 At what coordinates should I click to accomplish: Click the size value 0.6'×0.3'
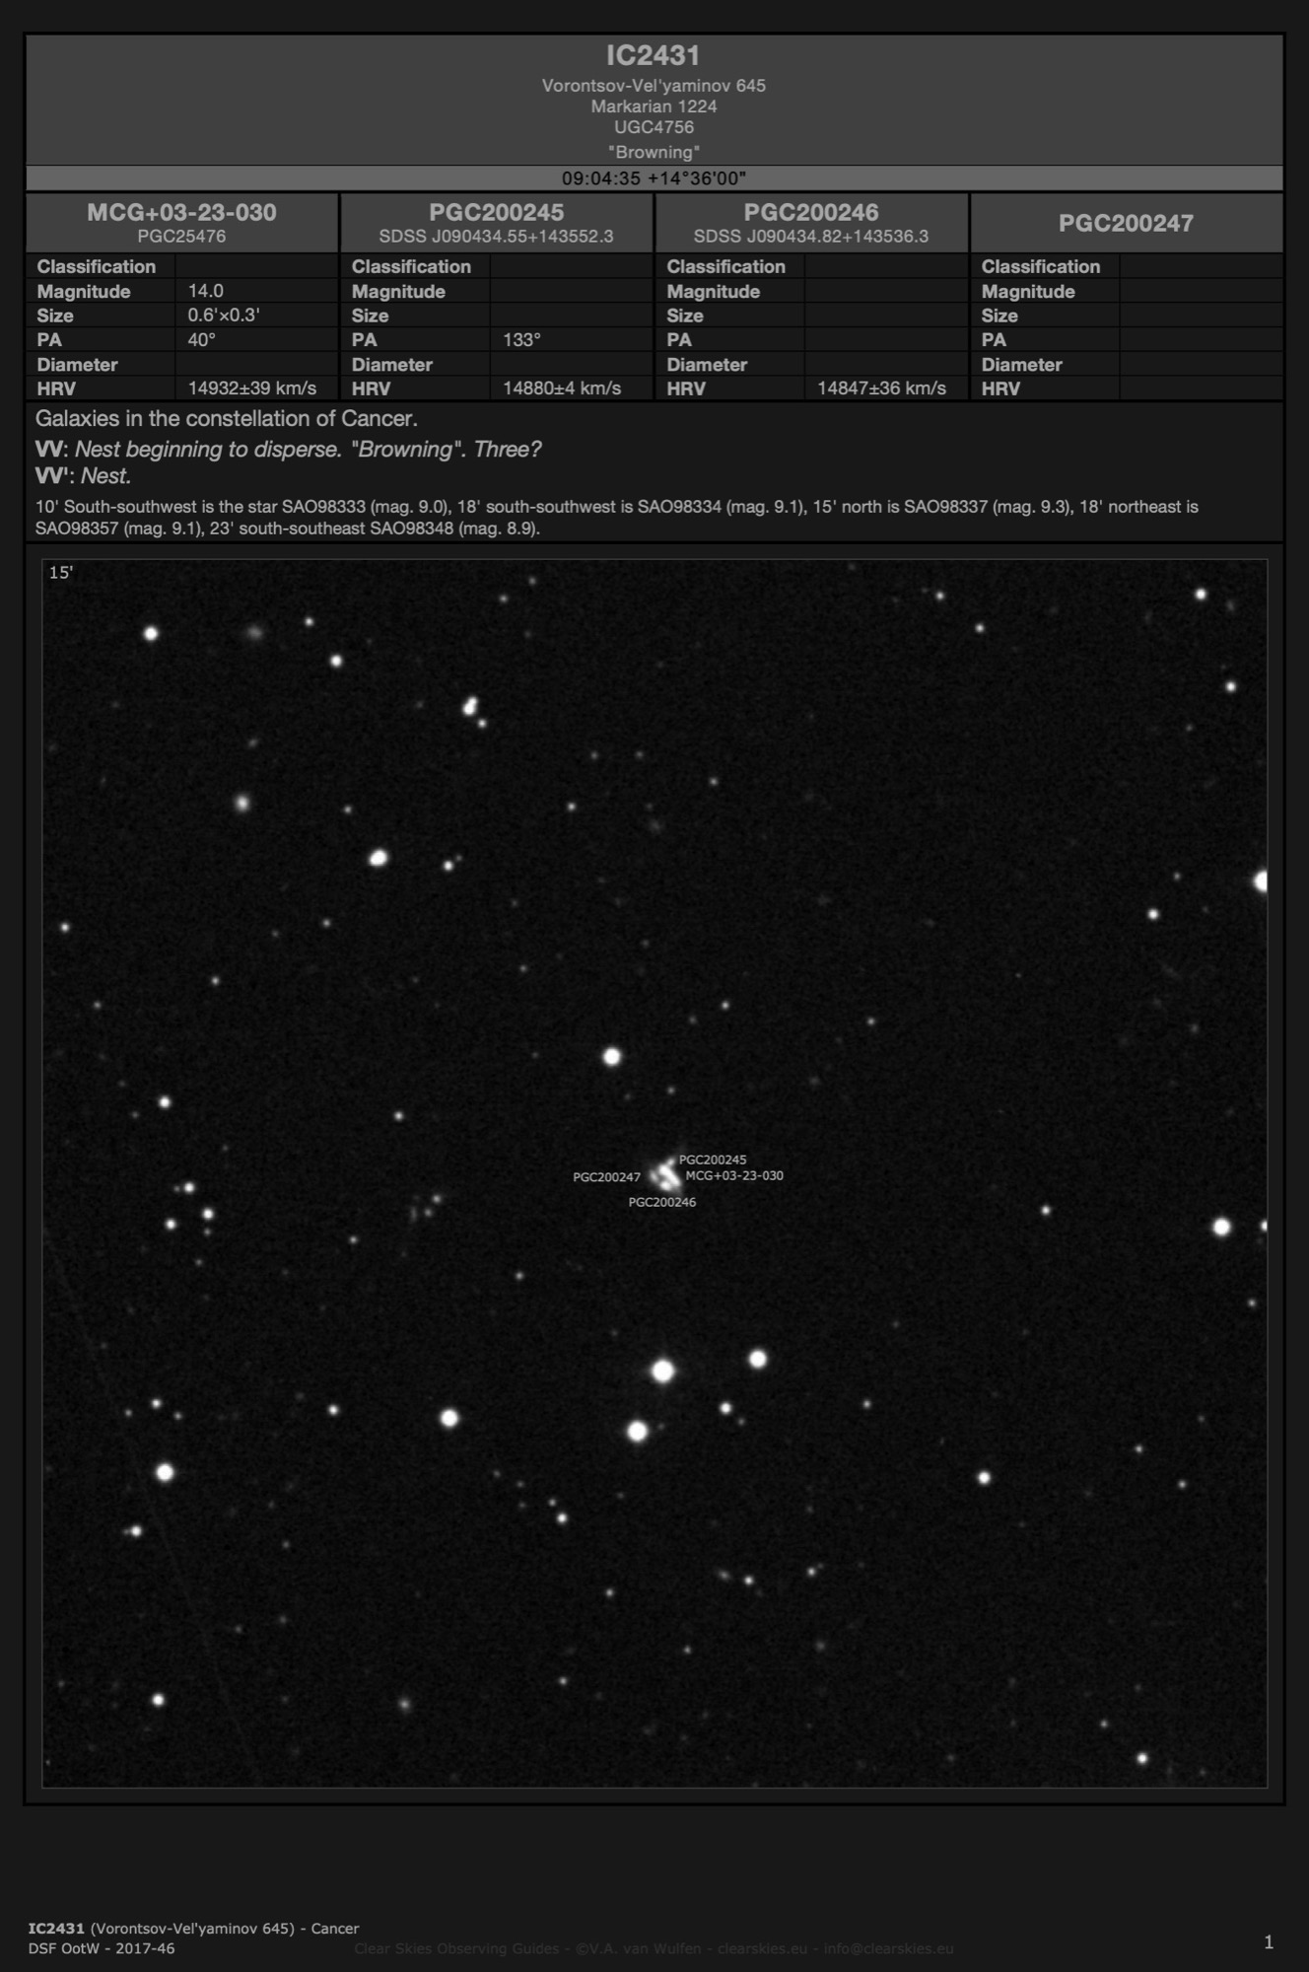pyautogui.click(x=224, y=316)
